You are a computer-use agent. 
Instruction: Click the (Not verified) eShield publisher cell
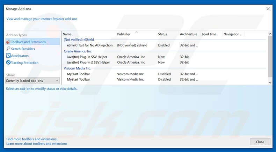click(x=132, y=45)
